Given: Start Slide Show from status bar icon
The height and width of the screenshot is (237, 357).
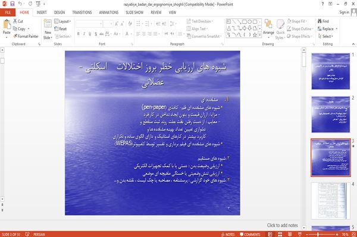Looking at the screenshot, I should 300,234.
